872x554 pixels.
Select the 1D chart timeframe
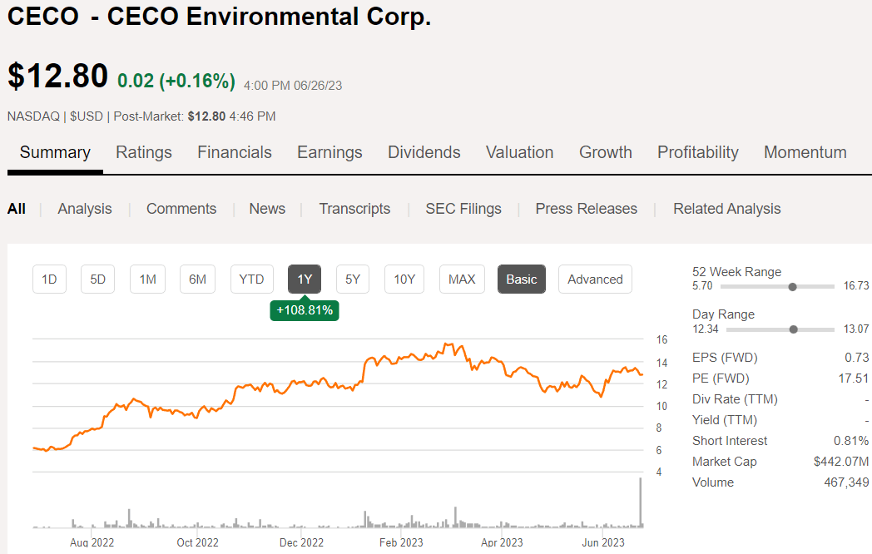(x=49, y=279)
